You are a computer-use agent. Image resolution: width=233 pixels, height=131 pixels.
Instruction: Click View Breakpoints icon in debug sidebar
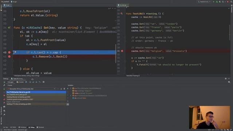coord(4,99)
